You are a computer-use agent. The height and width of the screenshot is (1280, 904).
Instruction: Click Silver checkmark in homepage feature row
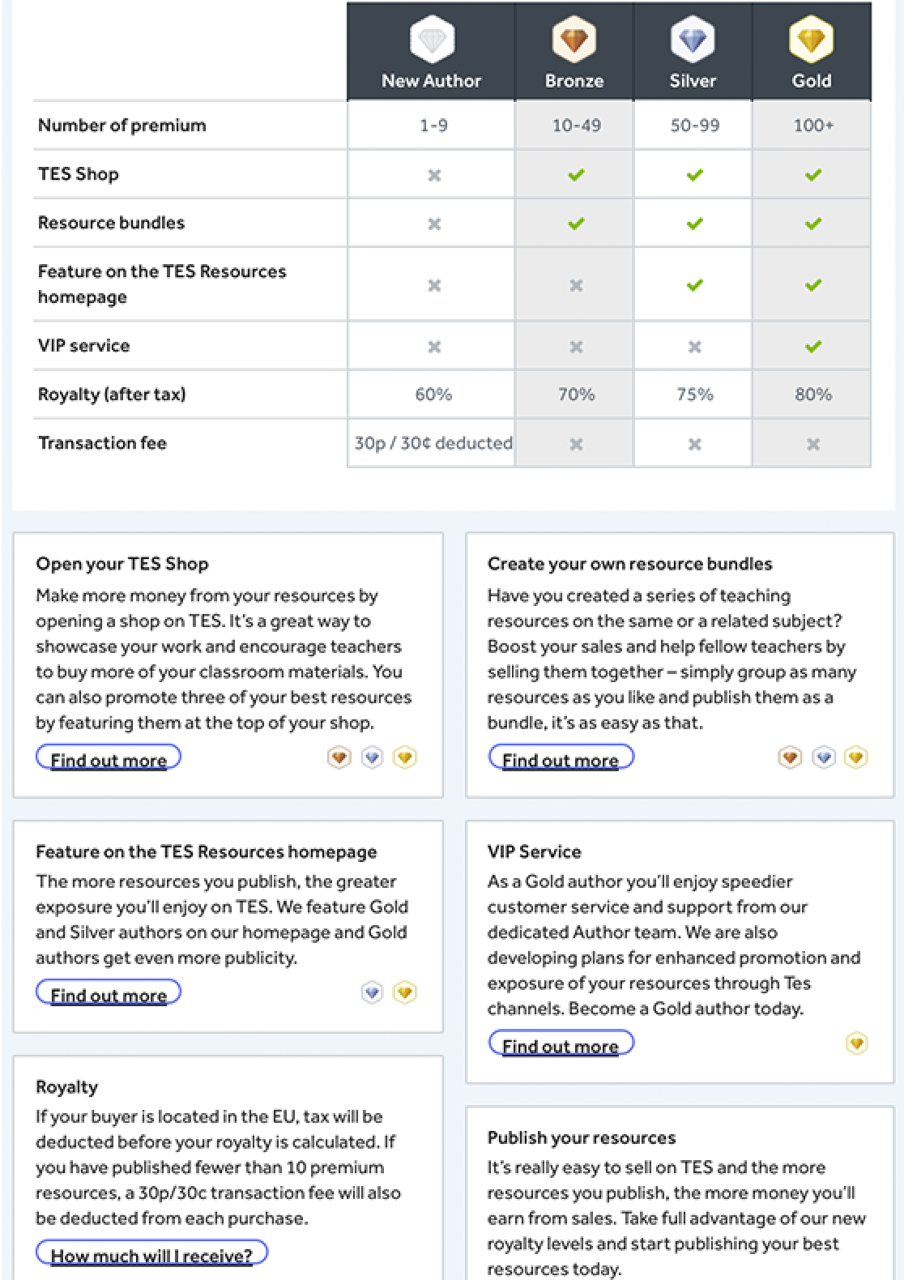[x=694, y=285]
